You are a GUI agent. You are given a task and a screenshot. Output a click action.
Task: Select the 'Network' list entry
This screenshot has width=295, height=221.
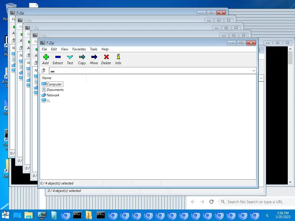pyautogui.click(x=53, y=95)
